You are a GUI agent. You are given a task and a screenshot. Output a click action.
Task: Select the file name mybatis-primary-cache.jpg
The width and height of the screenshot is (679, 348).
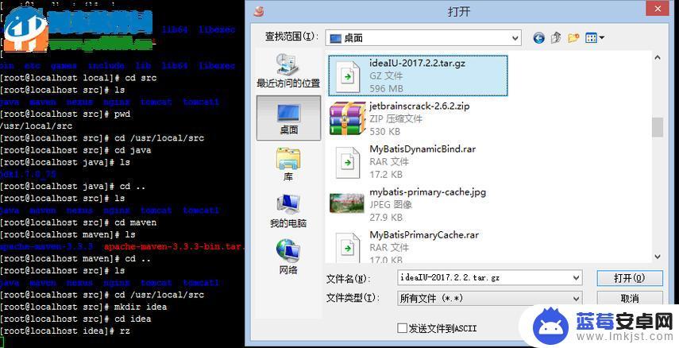pyautogui.click(x=428, y=192)
